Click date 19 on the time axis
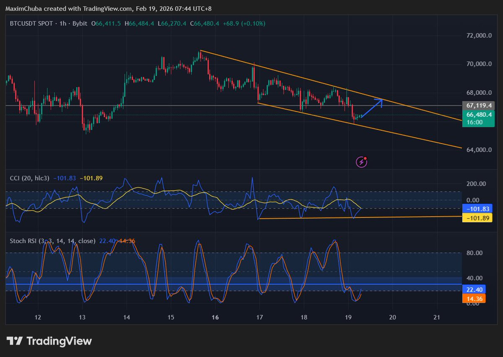Image resolution: width=503 pixels, height=357 pixels. coord(348,317)
